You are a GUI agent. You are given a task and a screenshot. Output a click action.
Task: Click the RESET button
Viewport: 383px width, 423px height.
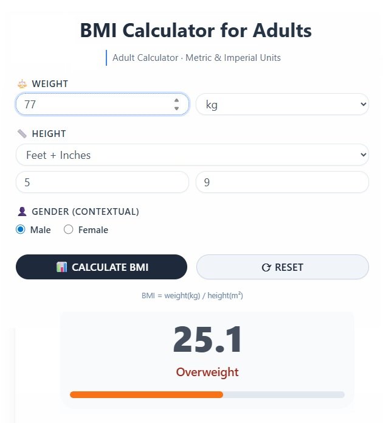283,267
